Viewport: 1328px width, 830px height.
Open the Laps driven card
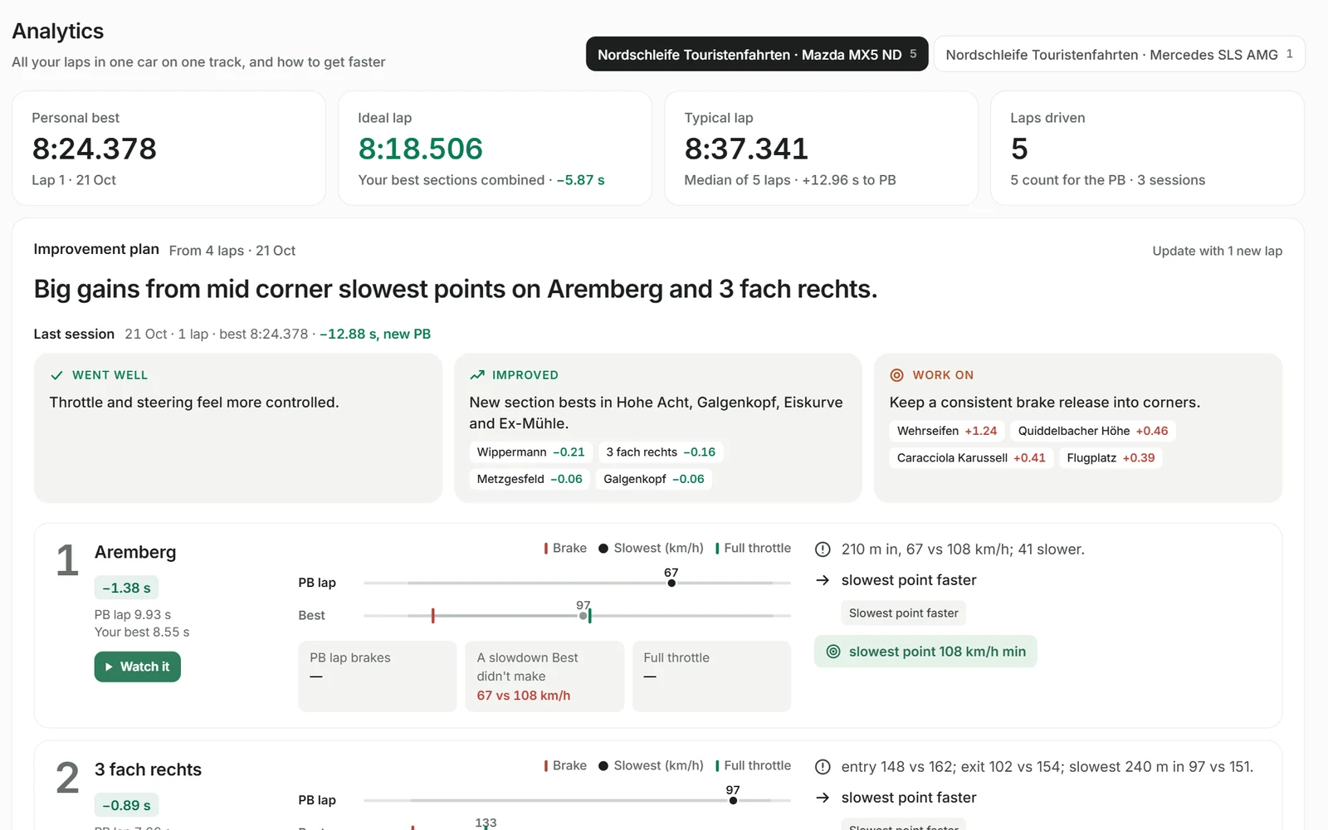tap(1147, 148)
